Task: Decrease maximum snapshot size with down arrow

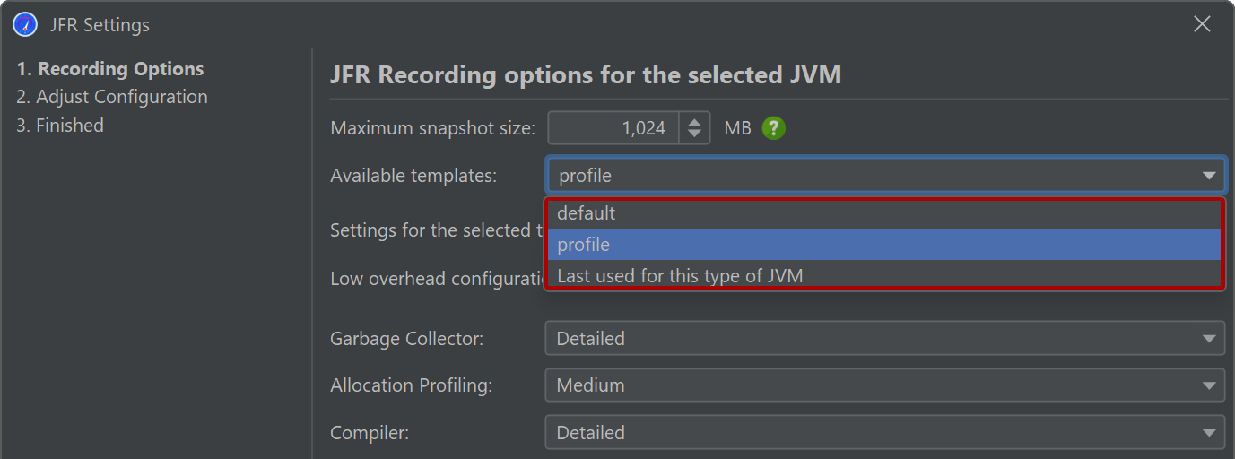Action: 694,134
